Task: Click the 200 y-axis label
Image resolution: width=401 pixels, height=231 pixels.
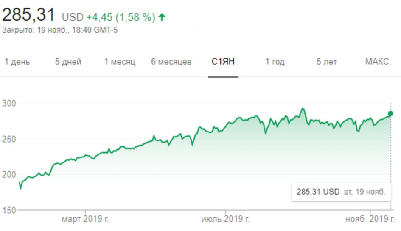Action: click(x=8, y=174)
